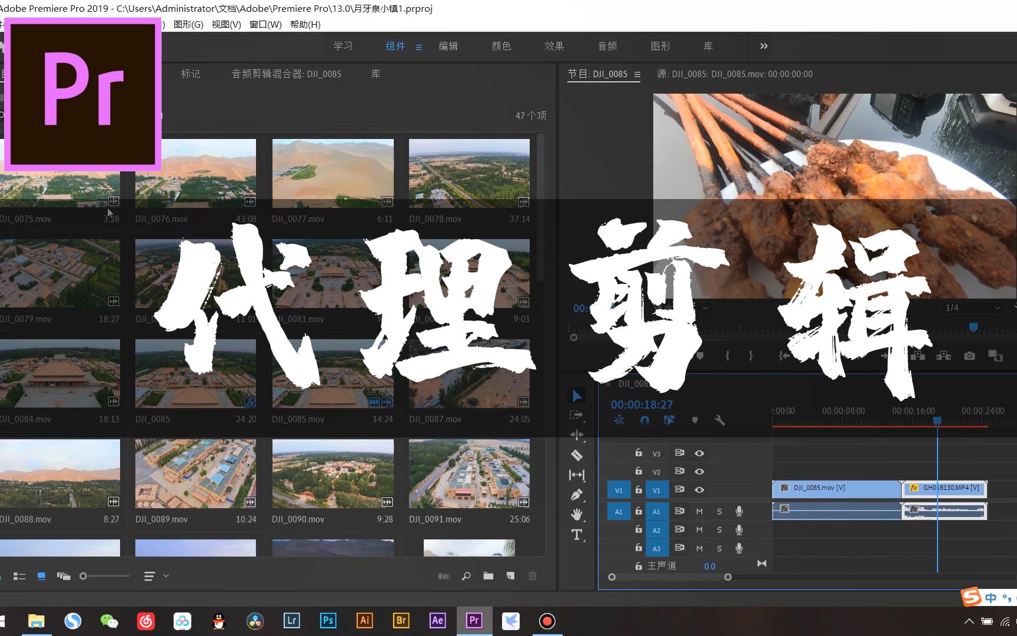Screen dimensions: 1017x636
Task: Toggle sync lock on track A3
Action: coord(679,548)
